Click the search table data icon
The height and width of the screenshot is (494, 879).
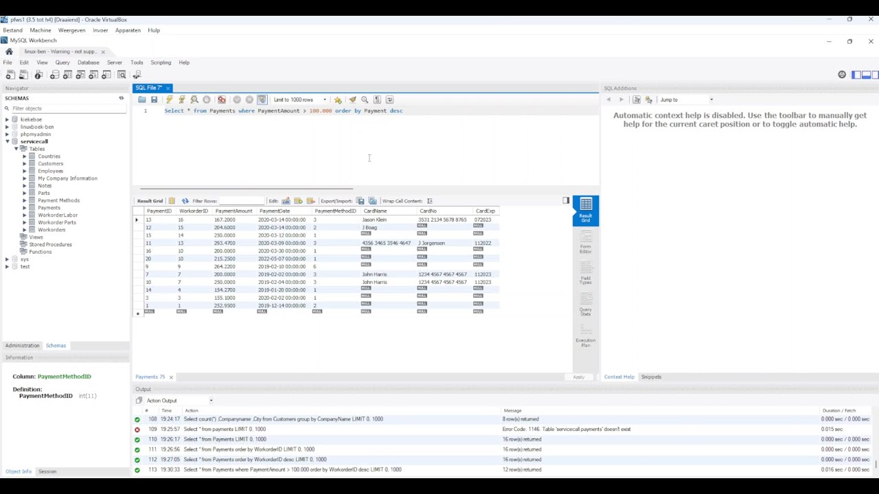[122, 74]
